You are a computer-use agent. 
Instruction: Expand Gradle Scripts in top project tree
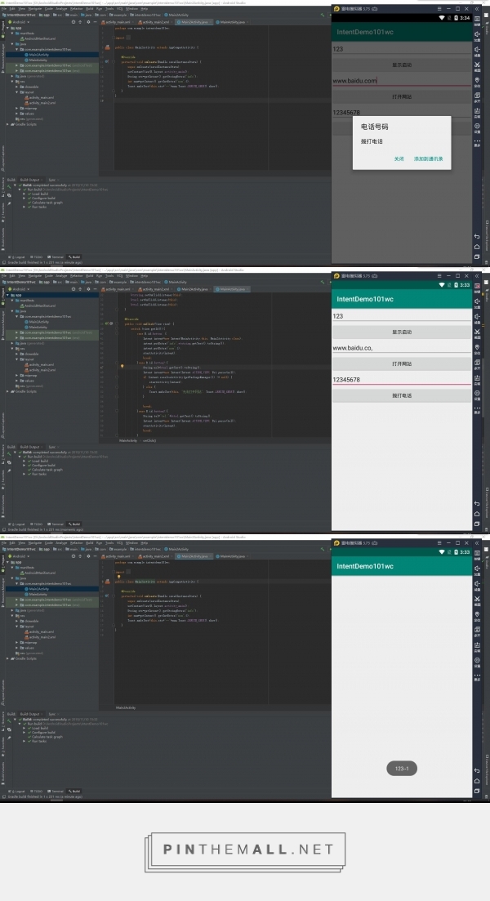(x=7, y=124)
